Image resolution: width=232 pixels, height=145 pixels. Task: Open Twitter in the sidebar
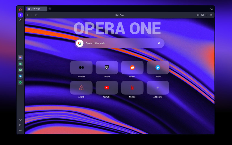(20, 76)
